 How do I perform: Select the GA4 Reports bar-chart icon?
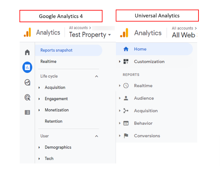27,67
